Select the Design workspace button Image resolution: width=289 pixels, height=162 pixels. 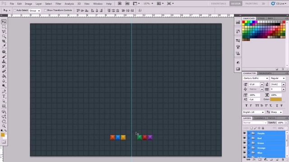236,4
